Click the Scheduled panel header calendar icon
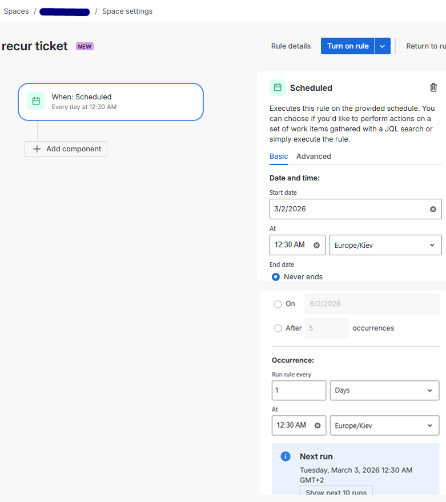The height and width of the screenshot is (502, 446). click(x=278, y=87)
